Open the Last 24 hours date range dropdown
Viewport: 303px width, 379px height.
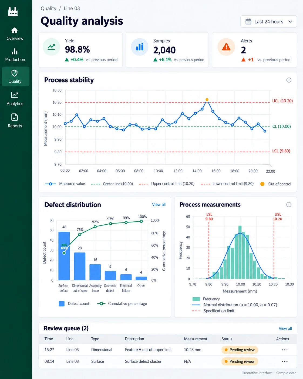268,22
